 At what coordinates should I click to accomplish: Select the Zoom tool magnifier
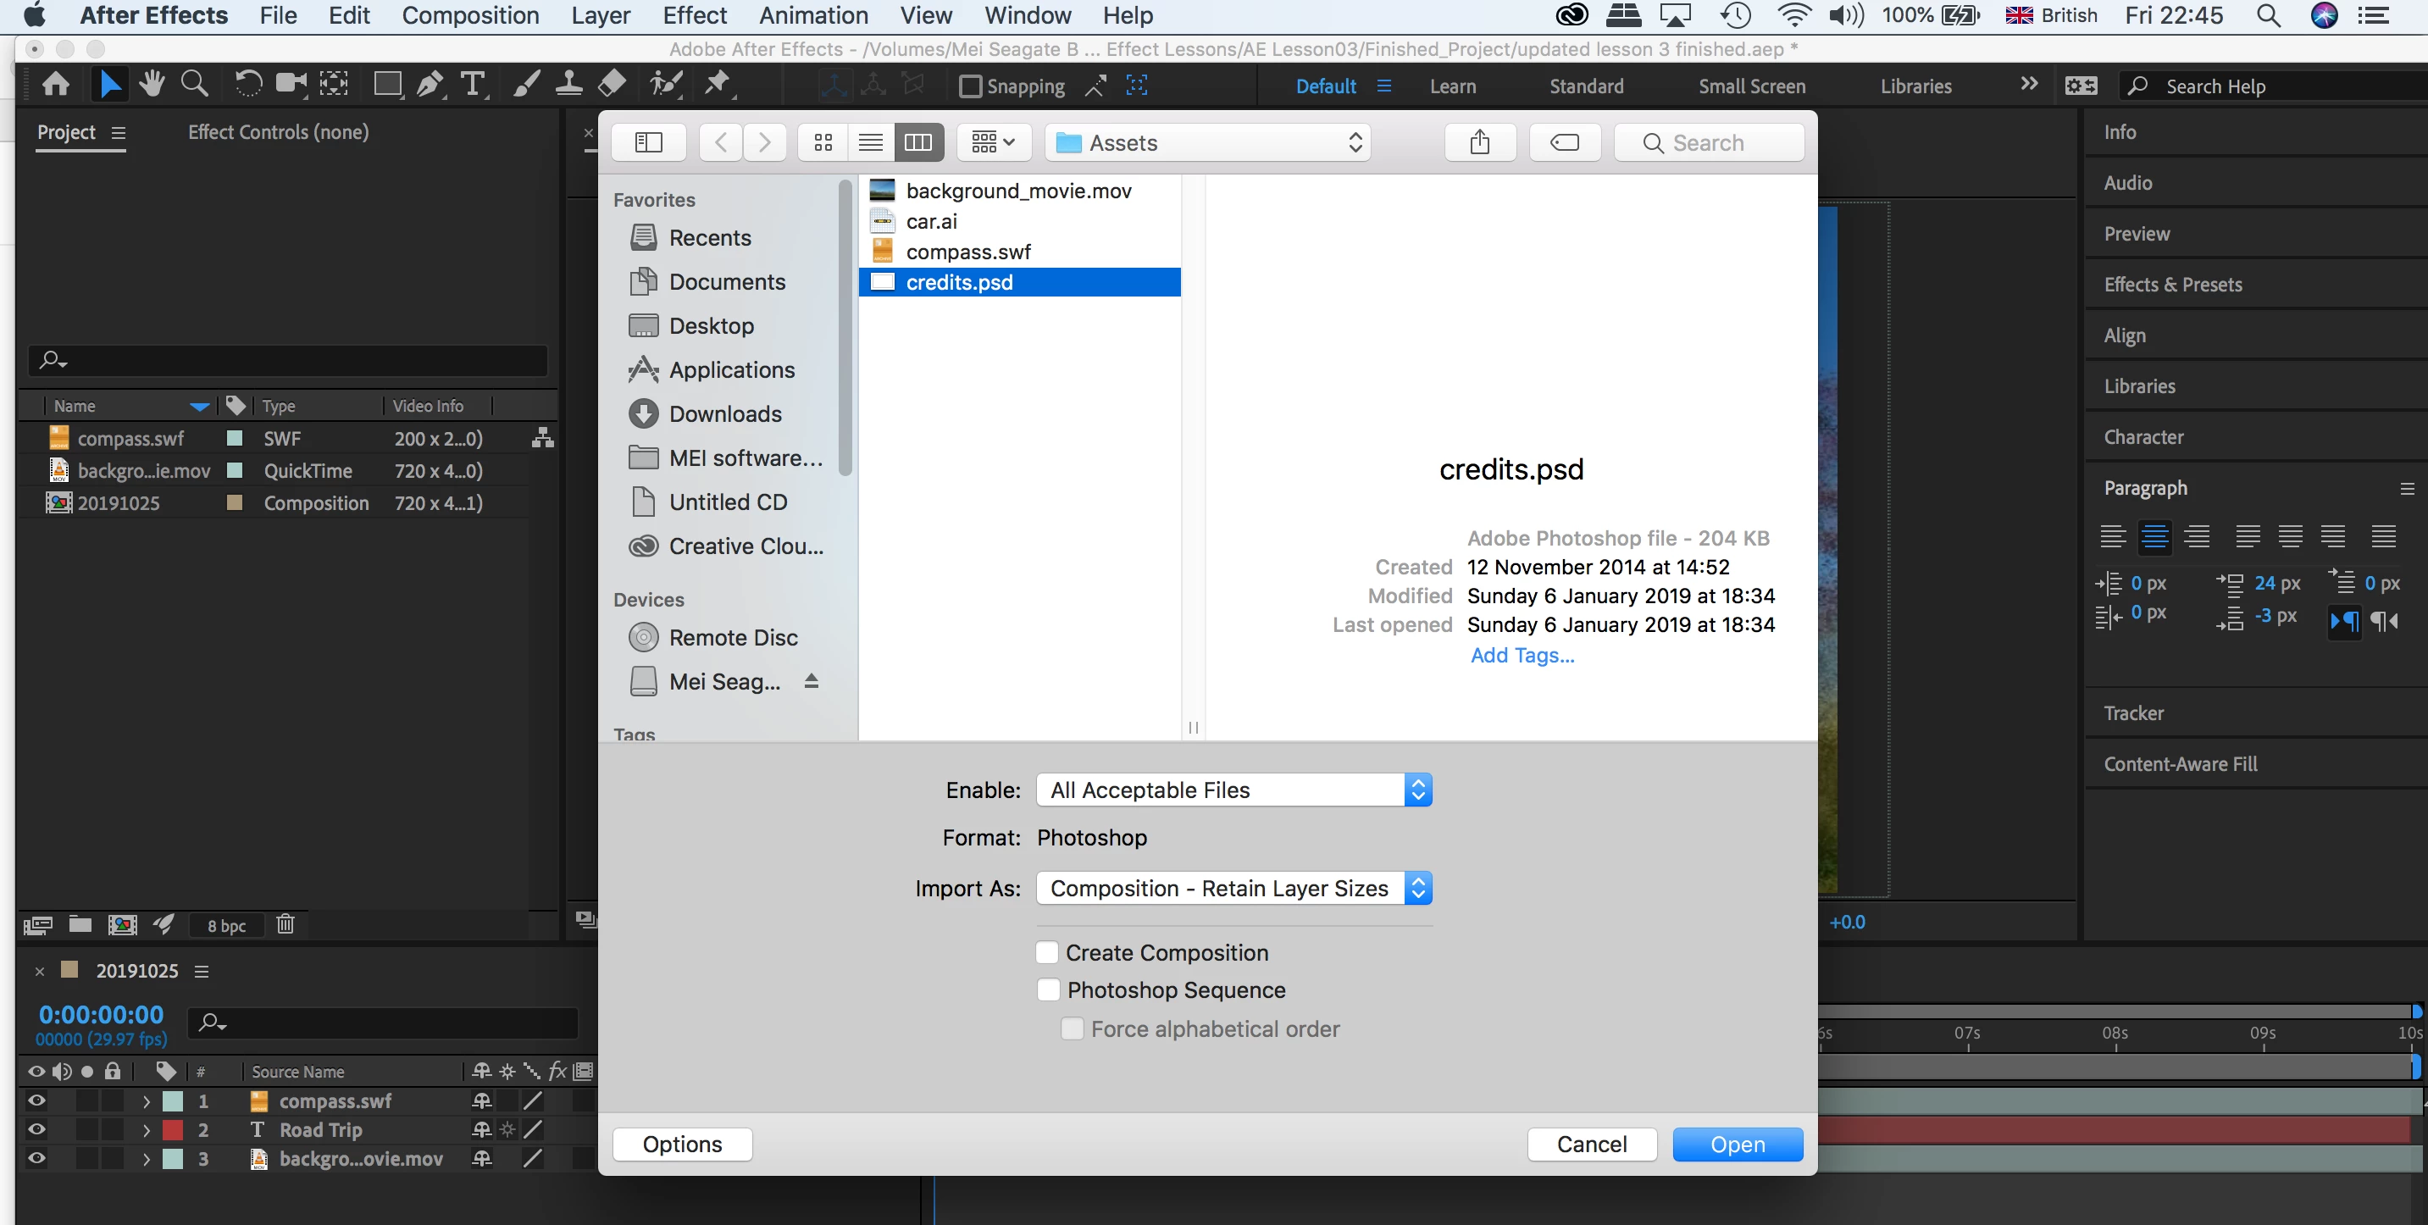[194, 85]
